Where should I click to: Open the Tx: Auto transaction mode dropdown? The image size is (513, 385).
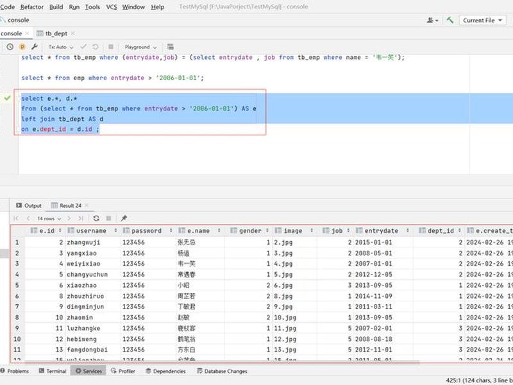[x=61, y=47]
